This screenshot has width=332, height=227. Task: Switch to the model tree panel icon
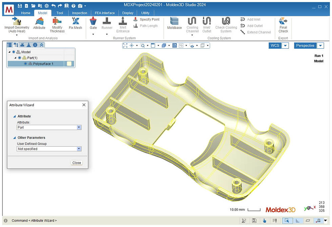coord(16,45)
